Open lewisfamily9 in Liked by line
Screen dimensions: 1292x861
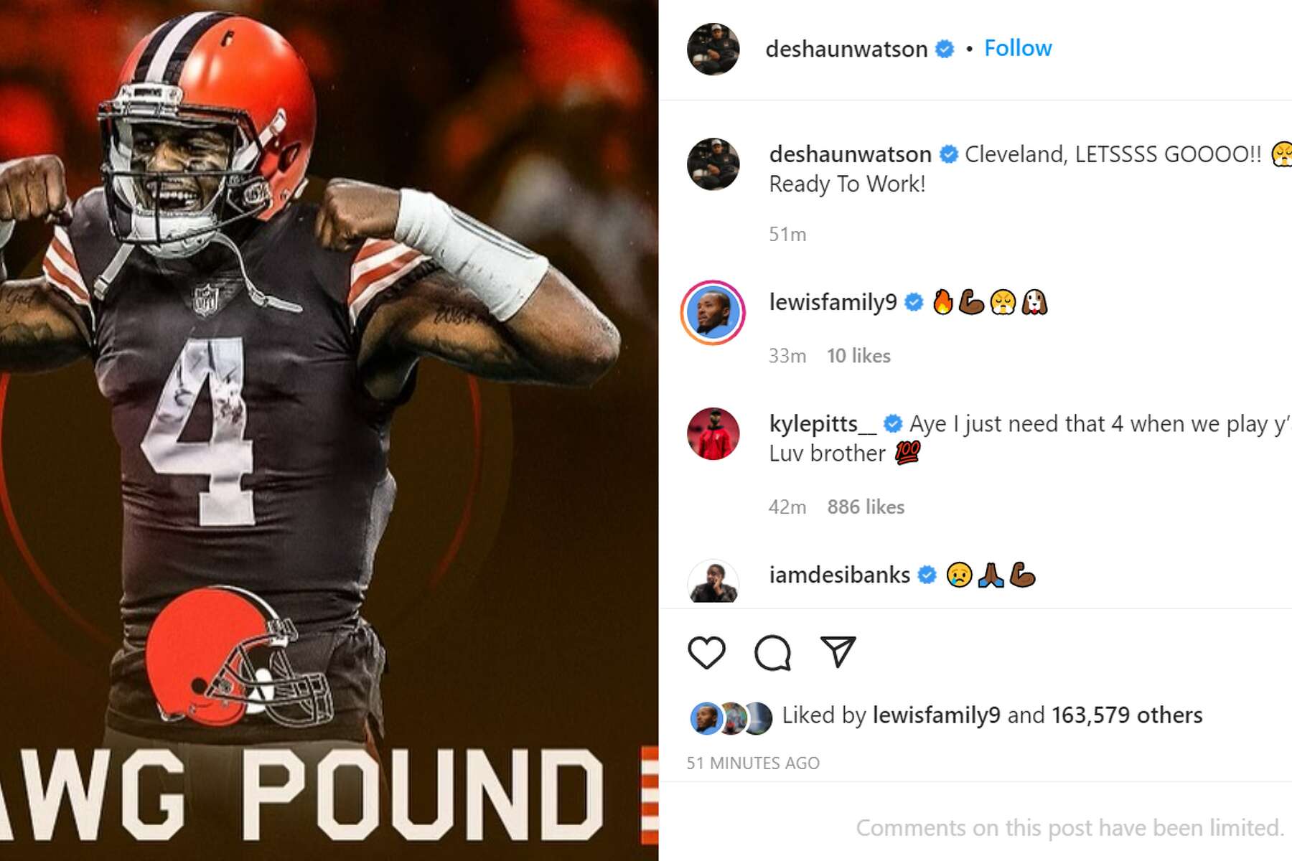(x=936, y=715)
